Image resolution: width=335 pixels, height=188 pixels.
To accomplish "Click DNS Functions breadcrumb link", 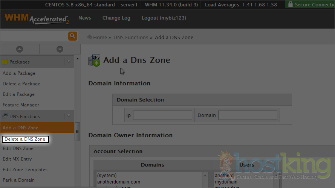I will (x=131, y=37).
